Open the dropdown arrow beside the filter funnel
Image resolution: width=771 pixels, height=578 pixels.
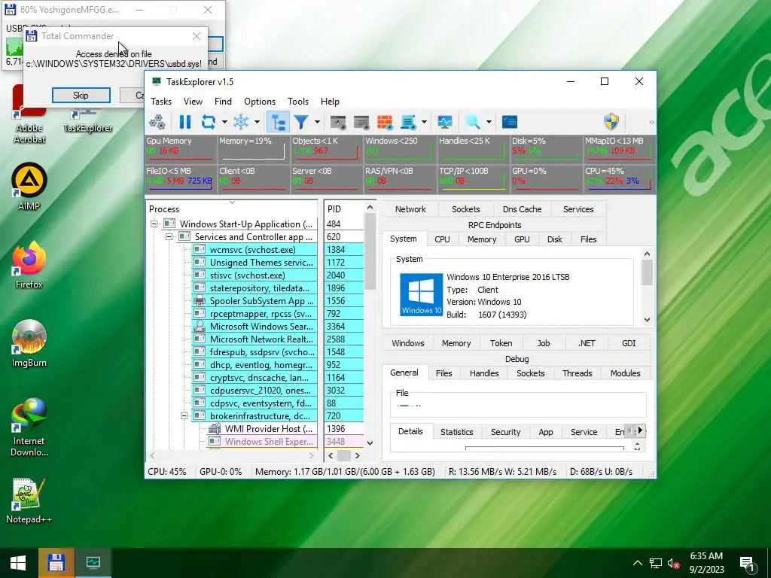[x=317, y=122]
